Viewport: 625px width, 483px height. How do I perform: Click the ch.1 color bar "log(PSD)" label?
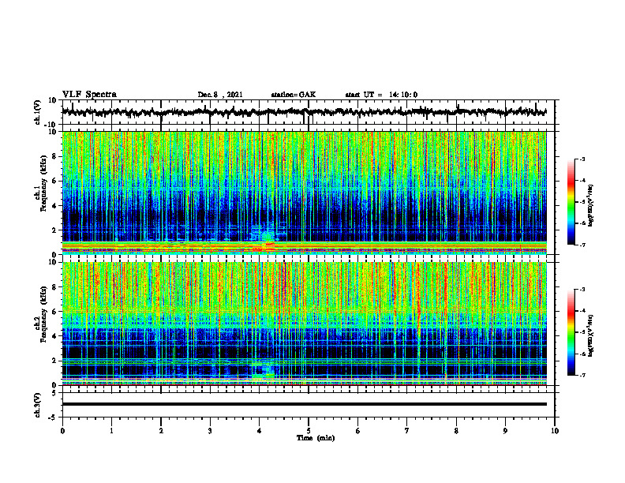click(x=590, y=206)
